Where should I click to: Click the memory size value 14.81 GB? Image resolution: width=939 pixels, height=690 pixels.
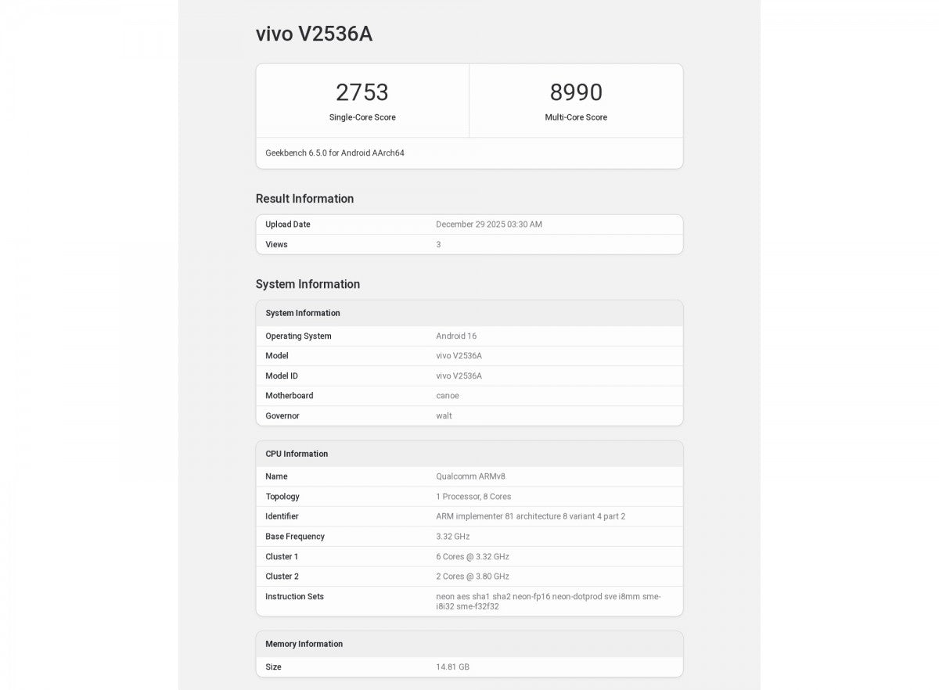click(x=452, y=667)
